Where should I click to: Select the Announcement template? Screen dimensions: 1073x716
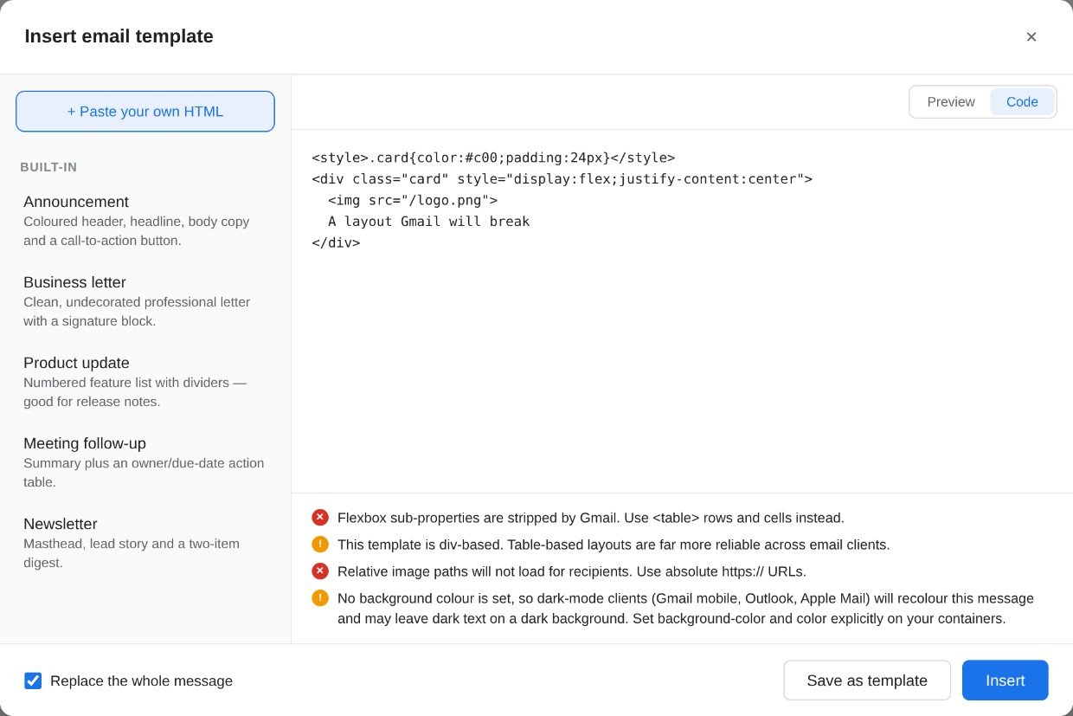145,221
